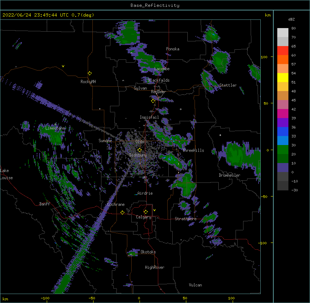This screenshot has height=303, width=310.
Task: Click the yellow diamond marker below RedDeer
Action: (x=153, y=101)
